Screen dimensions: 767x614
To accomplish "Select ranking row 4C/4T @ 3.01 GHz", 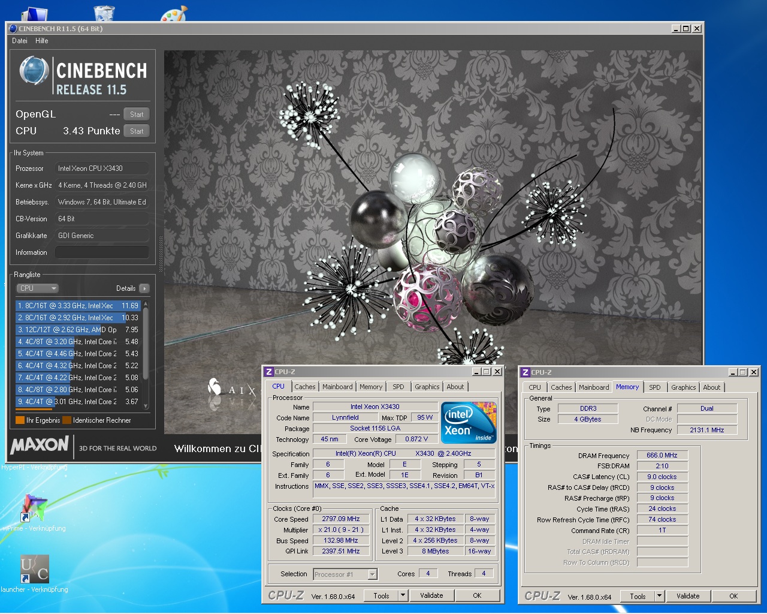I will [x=78, y=402].
